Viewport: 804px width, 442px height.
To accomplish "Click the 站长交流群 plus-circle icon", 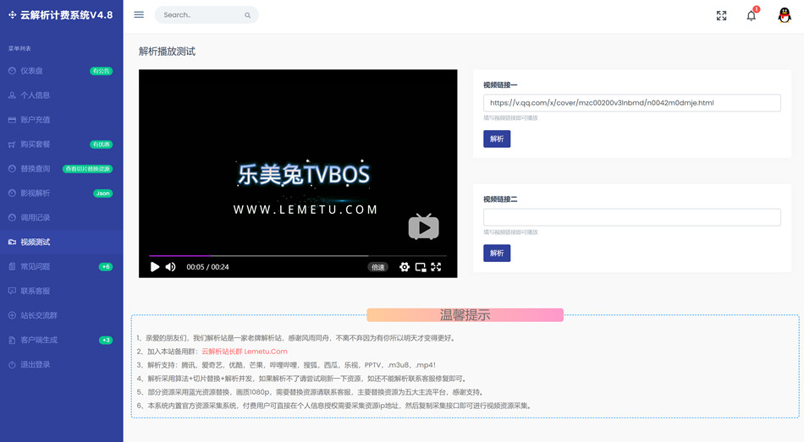I will [12, 315].
